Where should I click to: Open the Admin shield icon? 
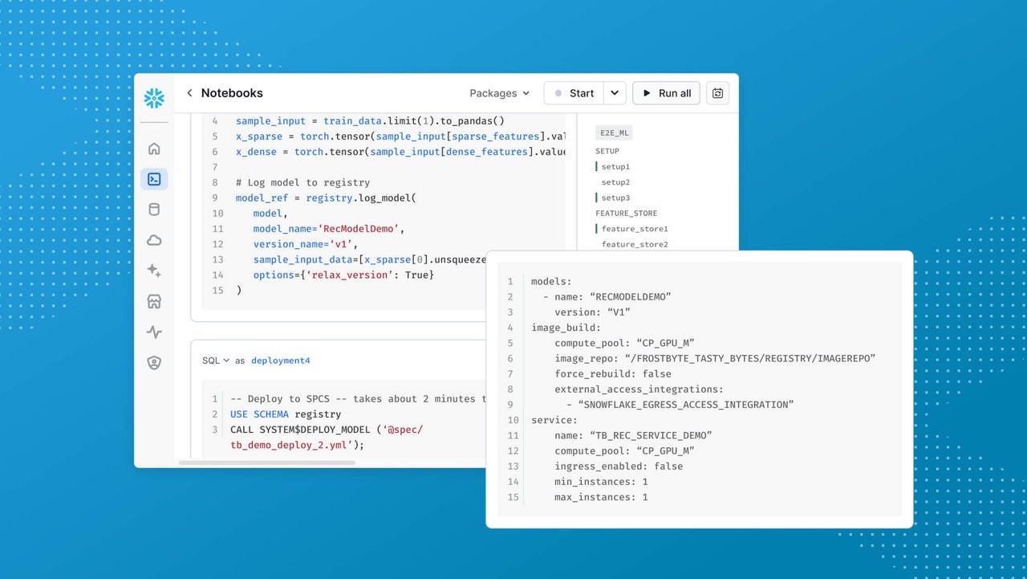click(153, 362)
